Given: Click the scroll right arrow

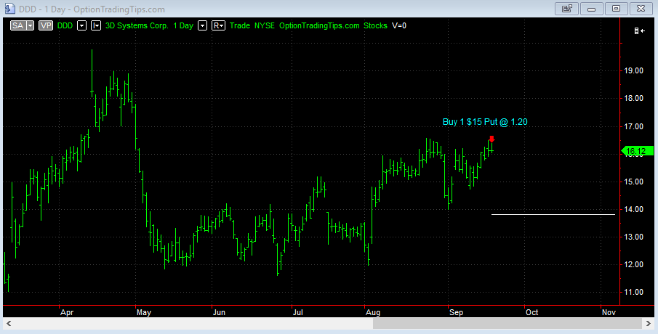Looking at the screenshot, I should click(x=649, y=324).
